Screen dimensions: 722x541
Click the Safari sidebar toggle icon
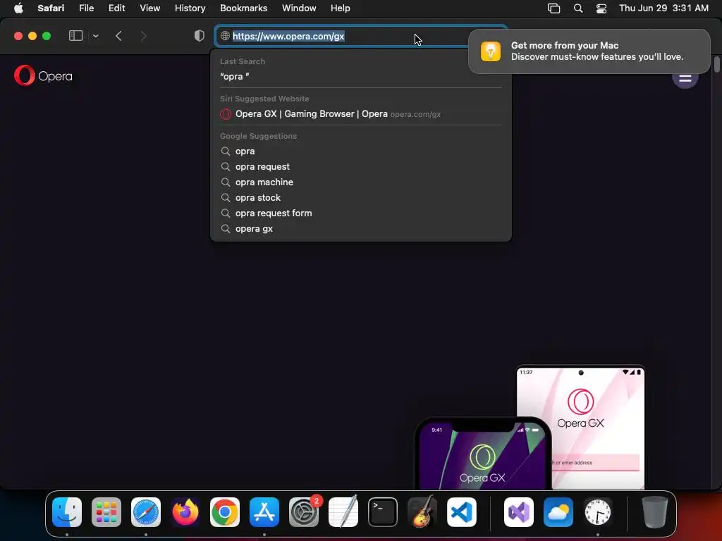(75, 36)
